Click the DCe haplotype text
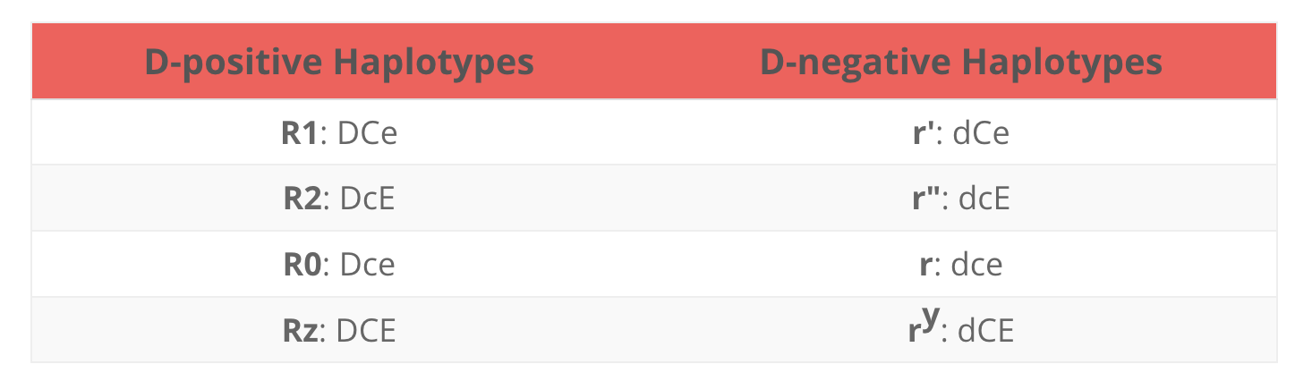This screenshot has height=381, width=1312. [367, 133]
